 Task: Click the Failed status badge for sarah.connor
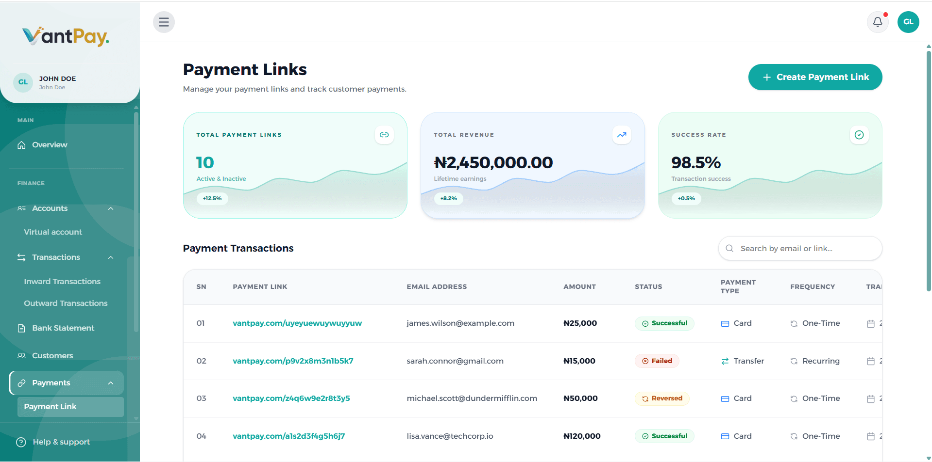[657, 361]
